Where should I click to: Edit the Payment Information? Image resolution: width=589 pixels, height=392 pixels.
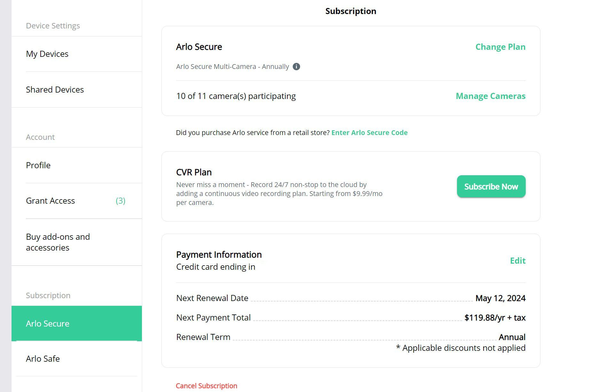[x=518, y=261]
